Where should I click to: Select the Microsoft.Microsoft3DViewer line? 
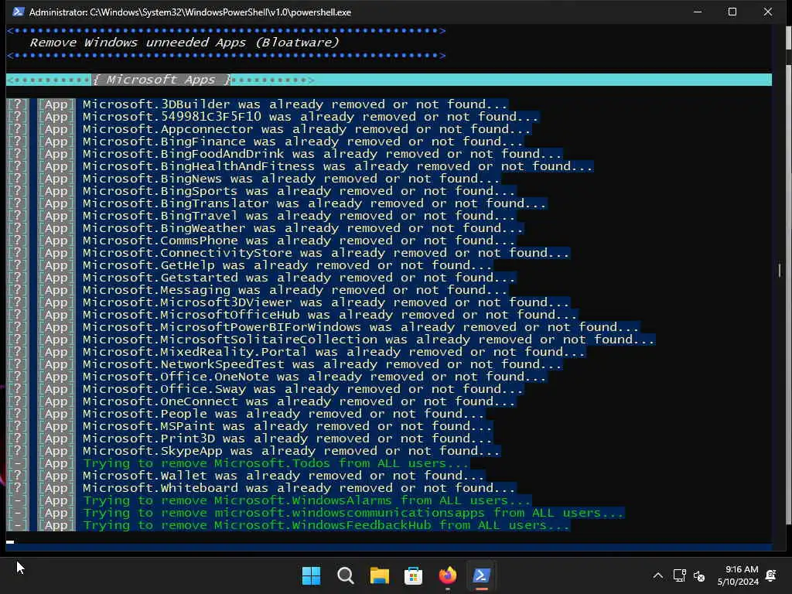click(326, 302)
